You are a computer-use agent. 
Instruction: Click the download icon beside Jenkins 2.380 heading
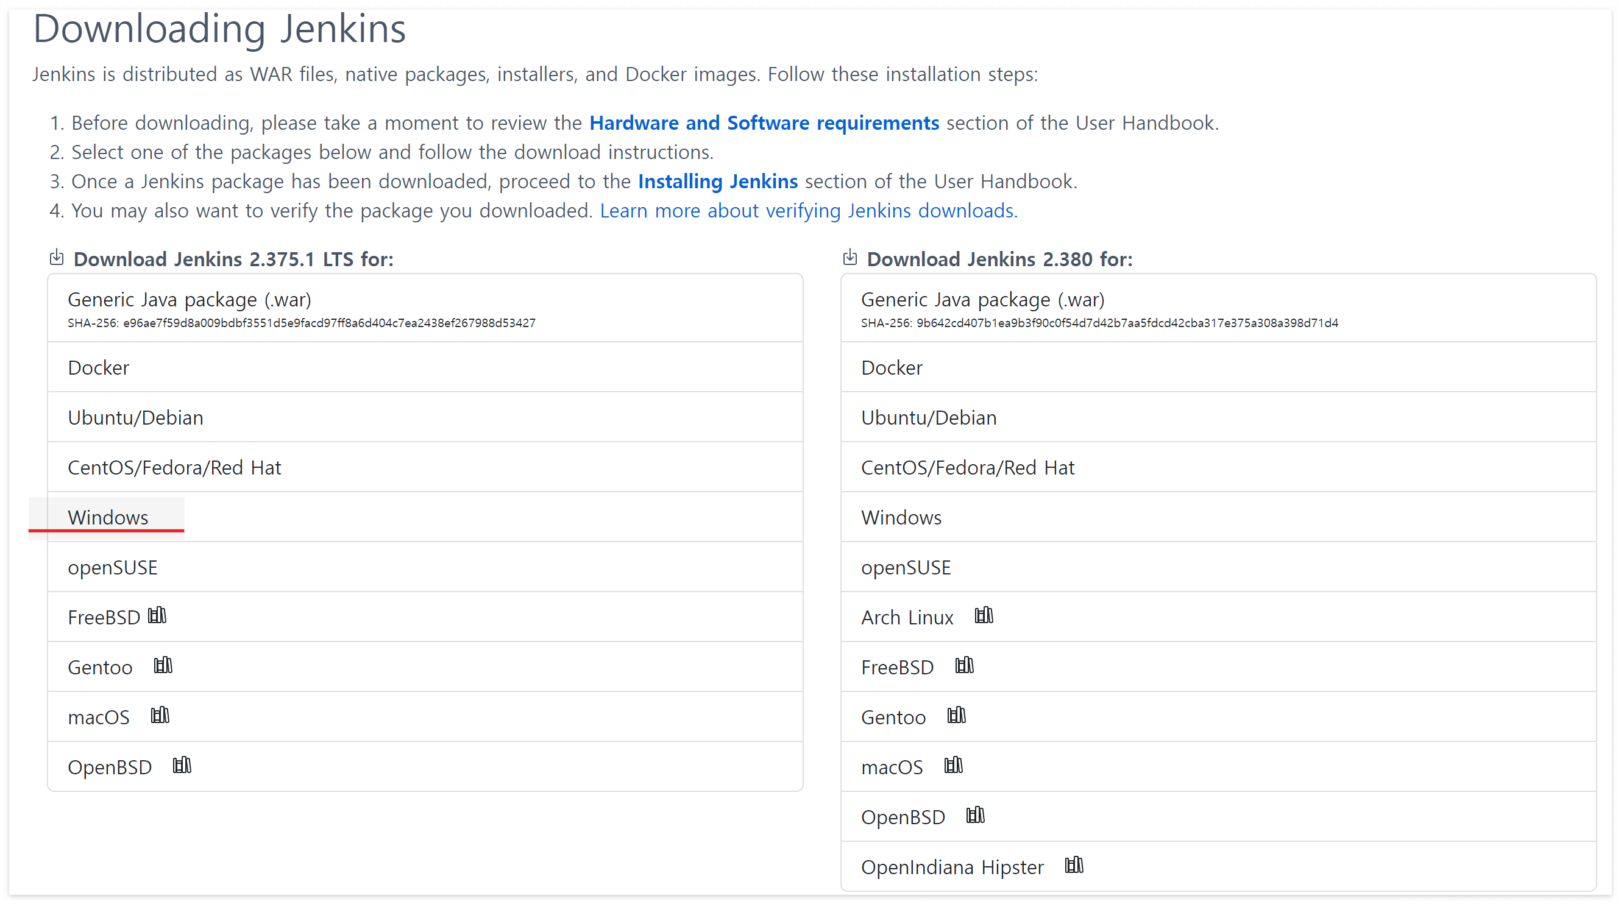[x=850, y=257]
